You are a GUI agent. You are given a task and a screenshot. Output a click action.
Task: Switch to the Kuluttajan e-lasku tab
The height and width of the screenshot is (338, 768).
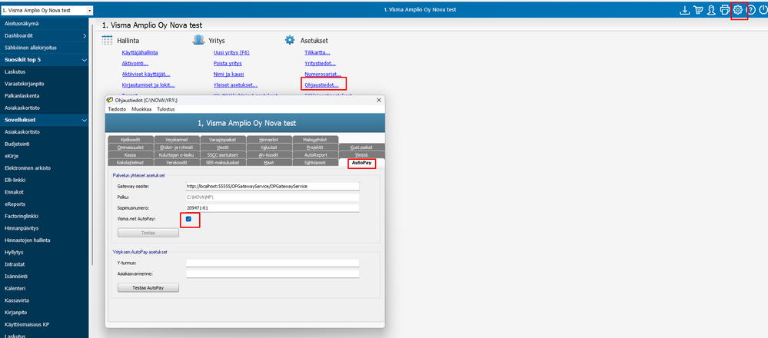click(x=176, y=154)
